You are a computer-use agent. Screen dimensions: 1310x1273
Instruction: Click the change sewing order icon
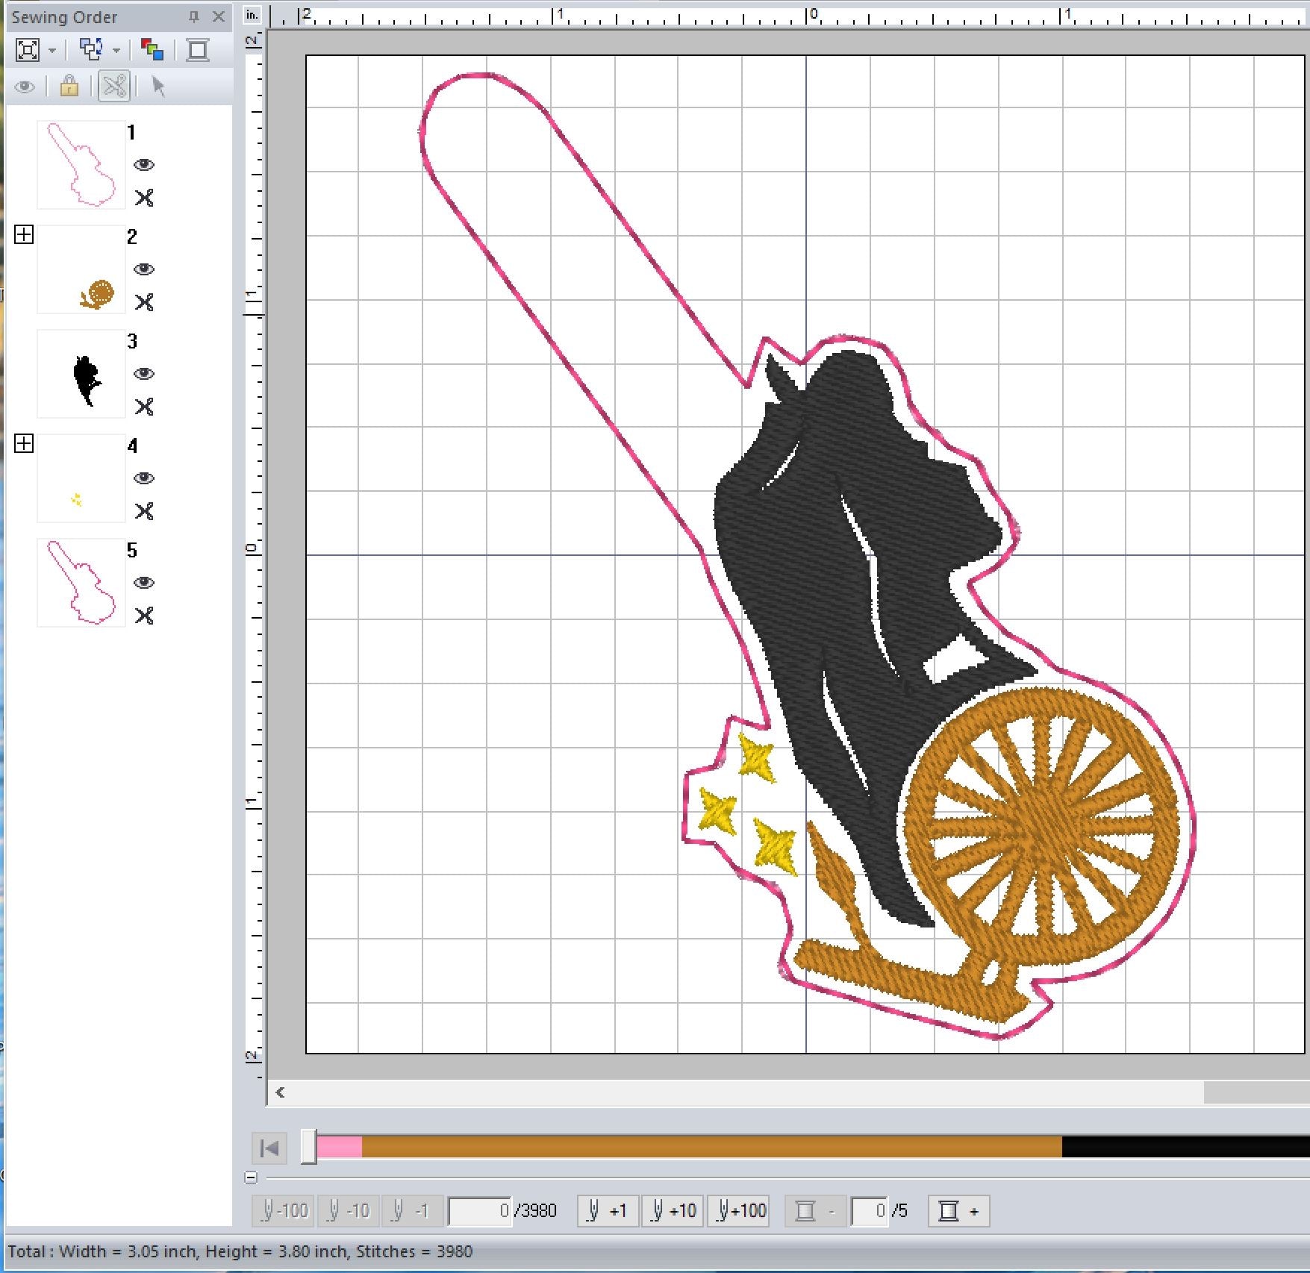(x=91, y=50)
